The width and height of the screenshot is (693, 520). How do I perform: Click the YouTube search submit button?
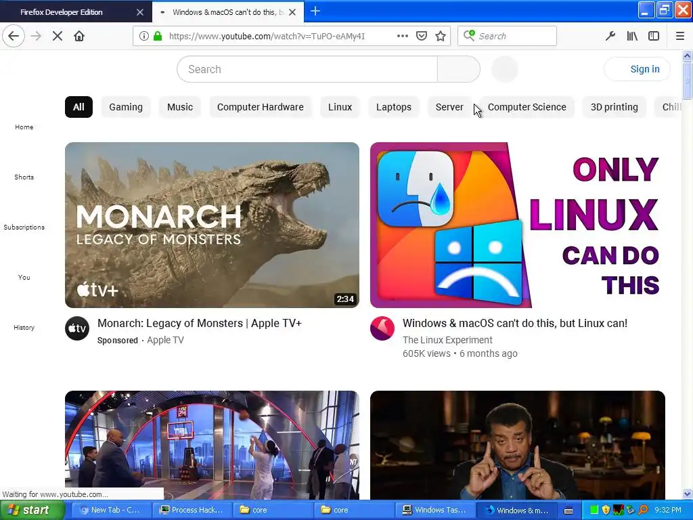[x=458, y=69]
